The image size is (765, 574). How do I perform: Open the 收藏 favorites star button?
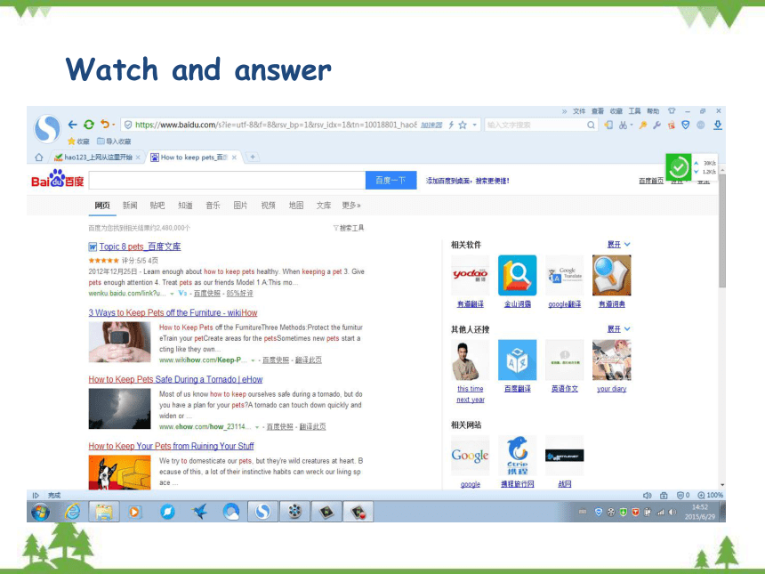point(78,141)
